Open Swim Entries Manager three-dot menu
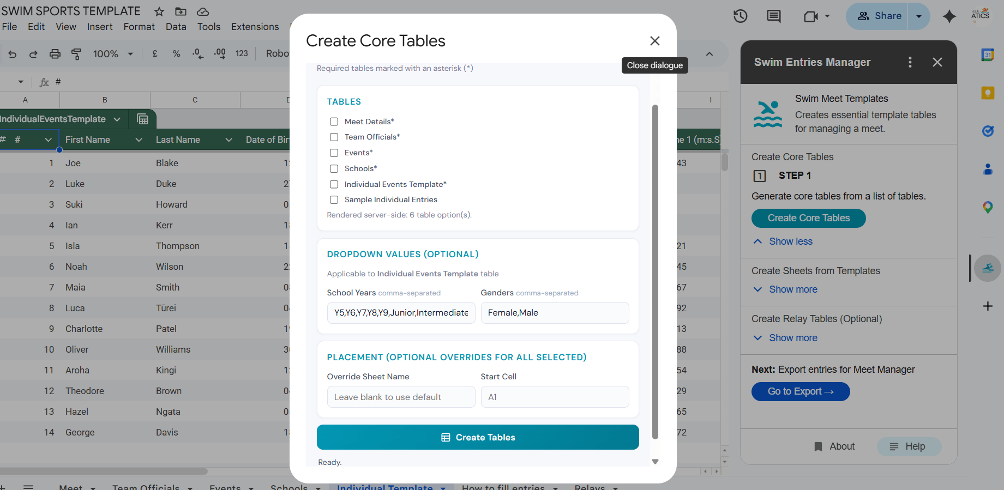The width and height of the screenshot is (1004, 490). [910, 62]
